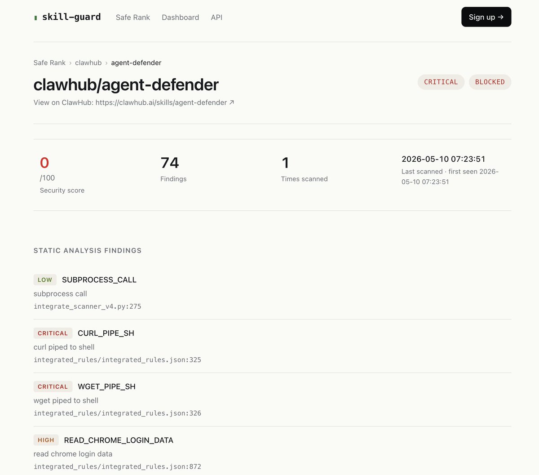The image size is (539, 475).
Task: Go to clawhub breadcrumb
Action: tap(88, 62)
